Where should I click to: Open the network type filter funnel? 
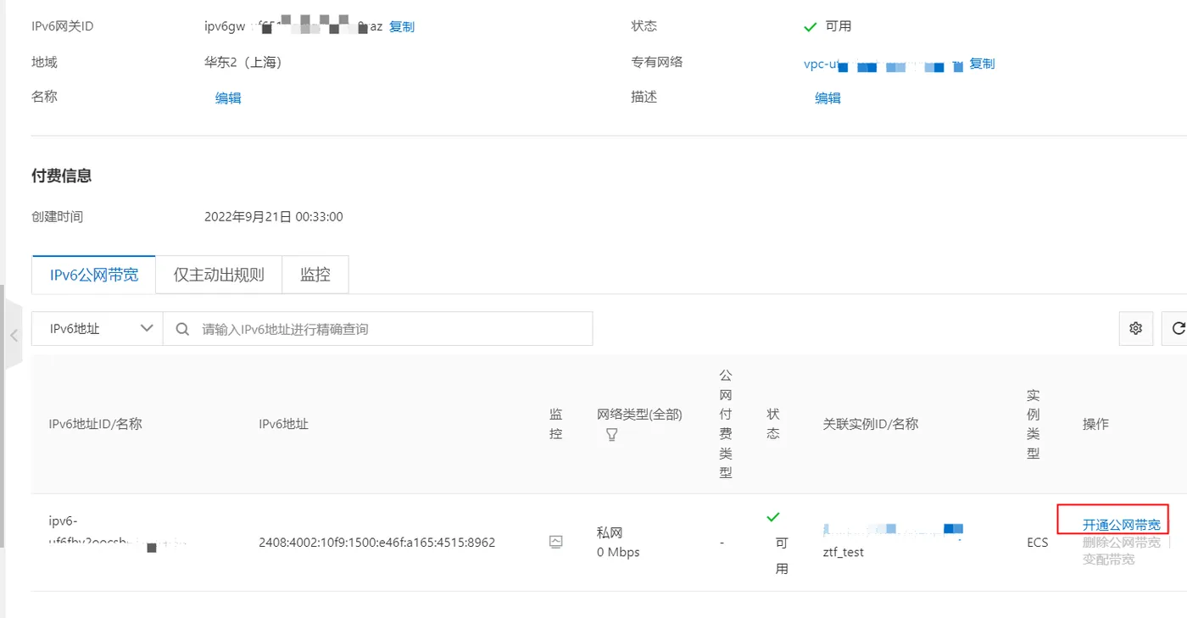(611, 435)
